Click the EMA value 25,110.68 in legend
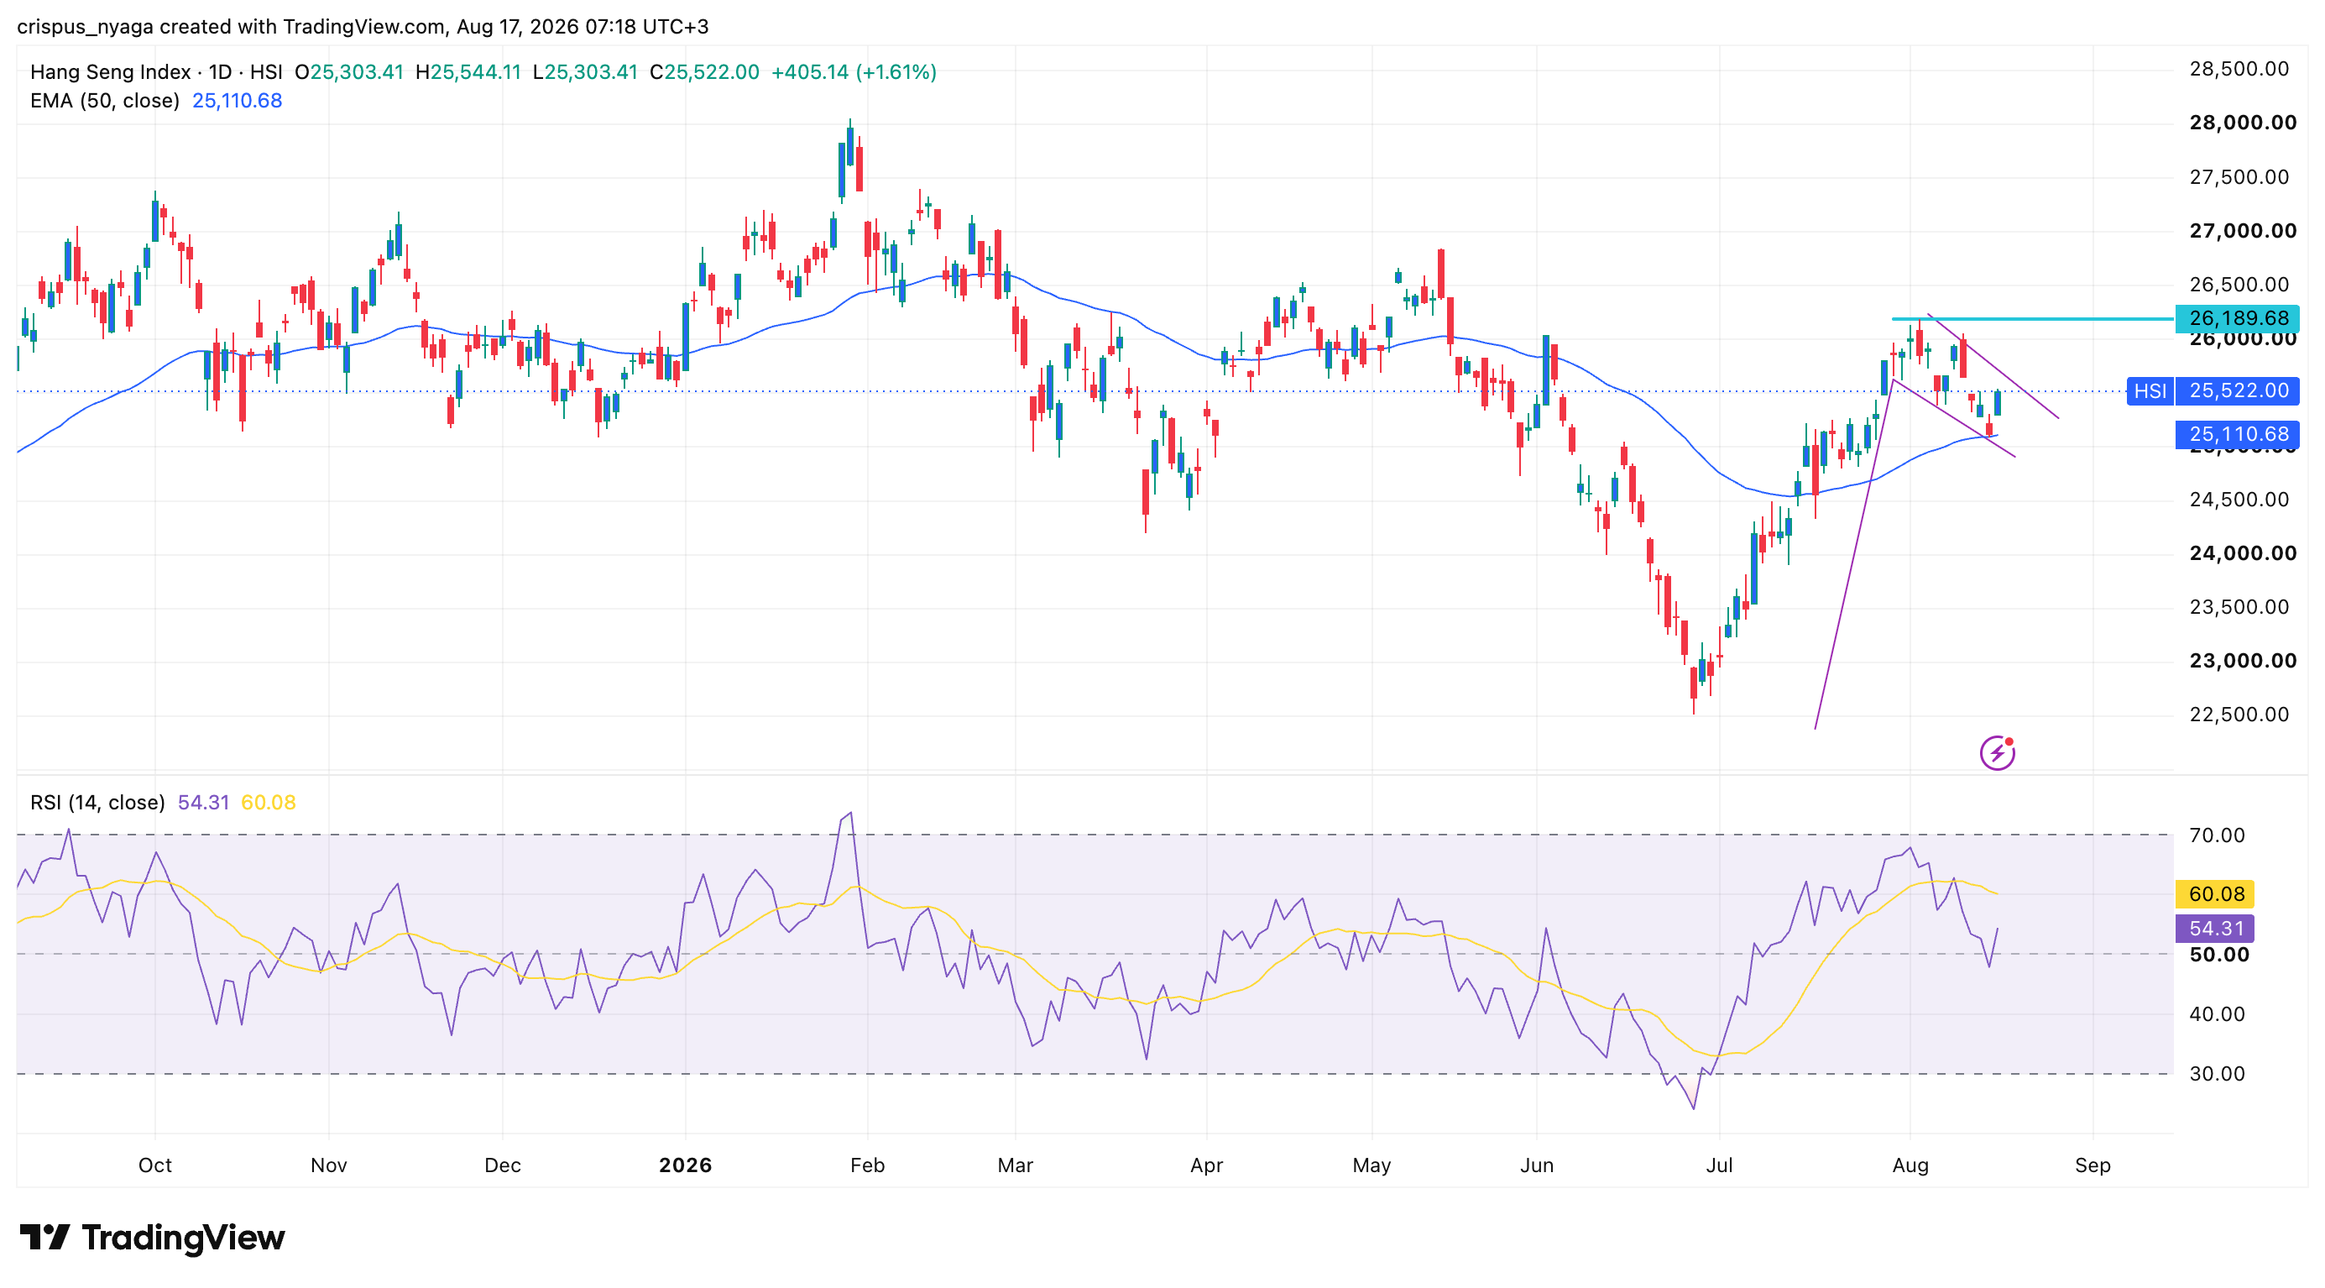2325x1288 pixels. [238, 101]
